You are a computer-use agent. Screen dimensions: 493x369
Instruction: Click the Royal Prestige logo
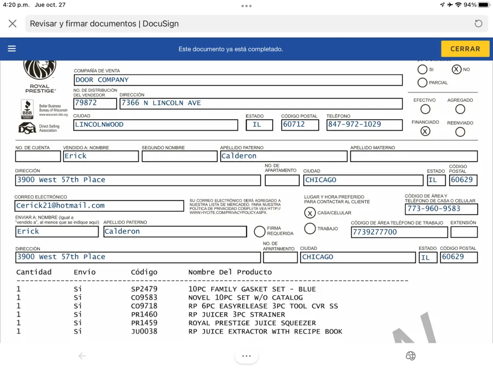[x=40, y=74]
